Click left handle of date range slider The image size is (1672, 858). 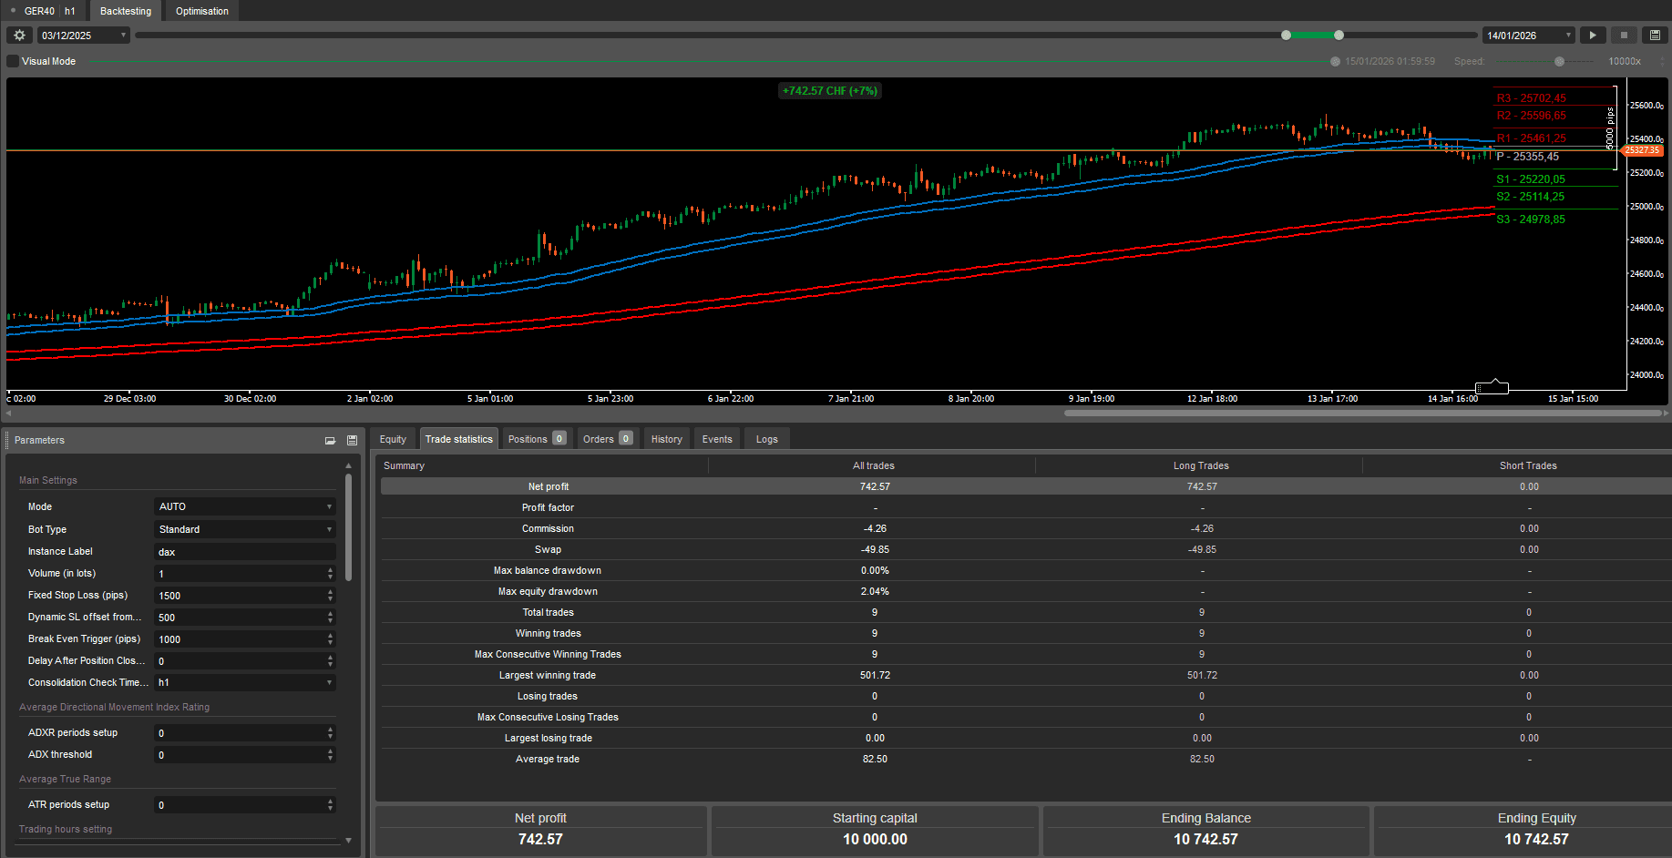1286,36
